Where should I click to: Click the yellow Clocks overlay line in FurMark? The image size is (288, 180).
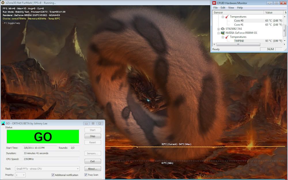(x=31, y=19)
